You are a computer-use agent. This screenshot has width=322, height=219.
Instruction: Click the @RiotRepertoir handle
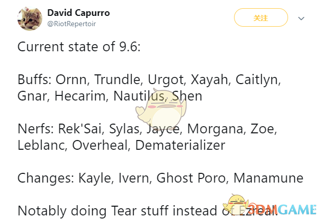[x=71, y=24]
